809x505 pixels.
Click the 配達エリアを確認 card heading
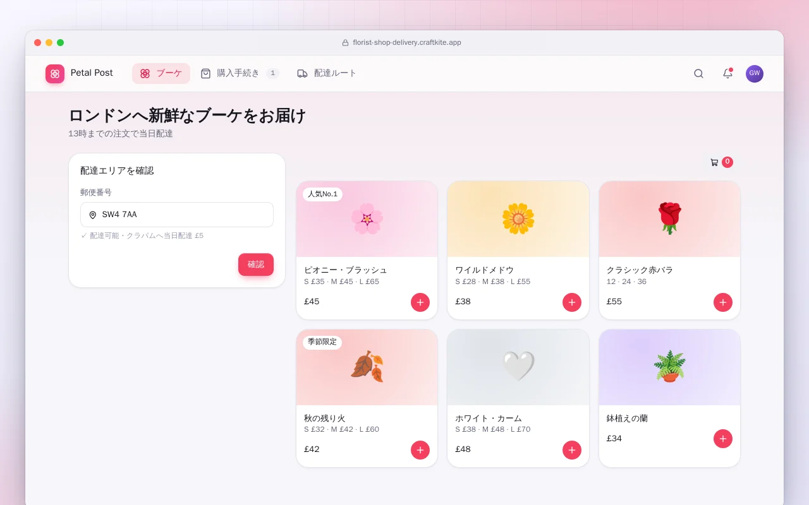pos(117,171)
